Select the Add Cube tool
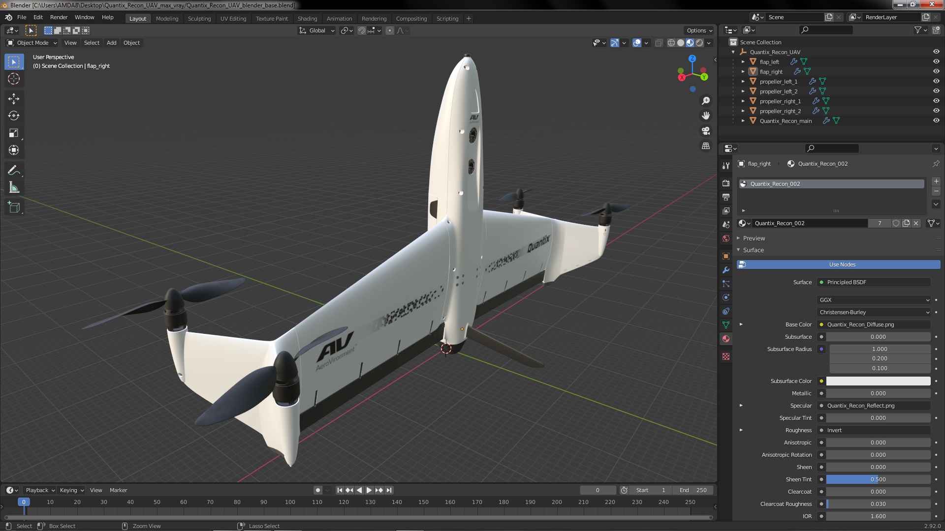Image resolution: width=945 pixels, height=531 pixels. (14, 207)
